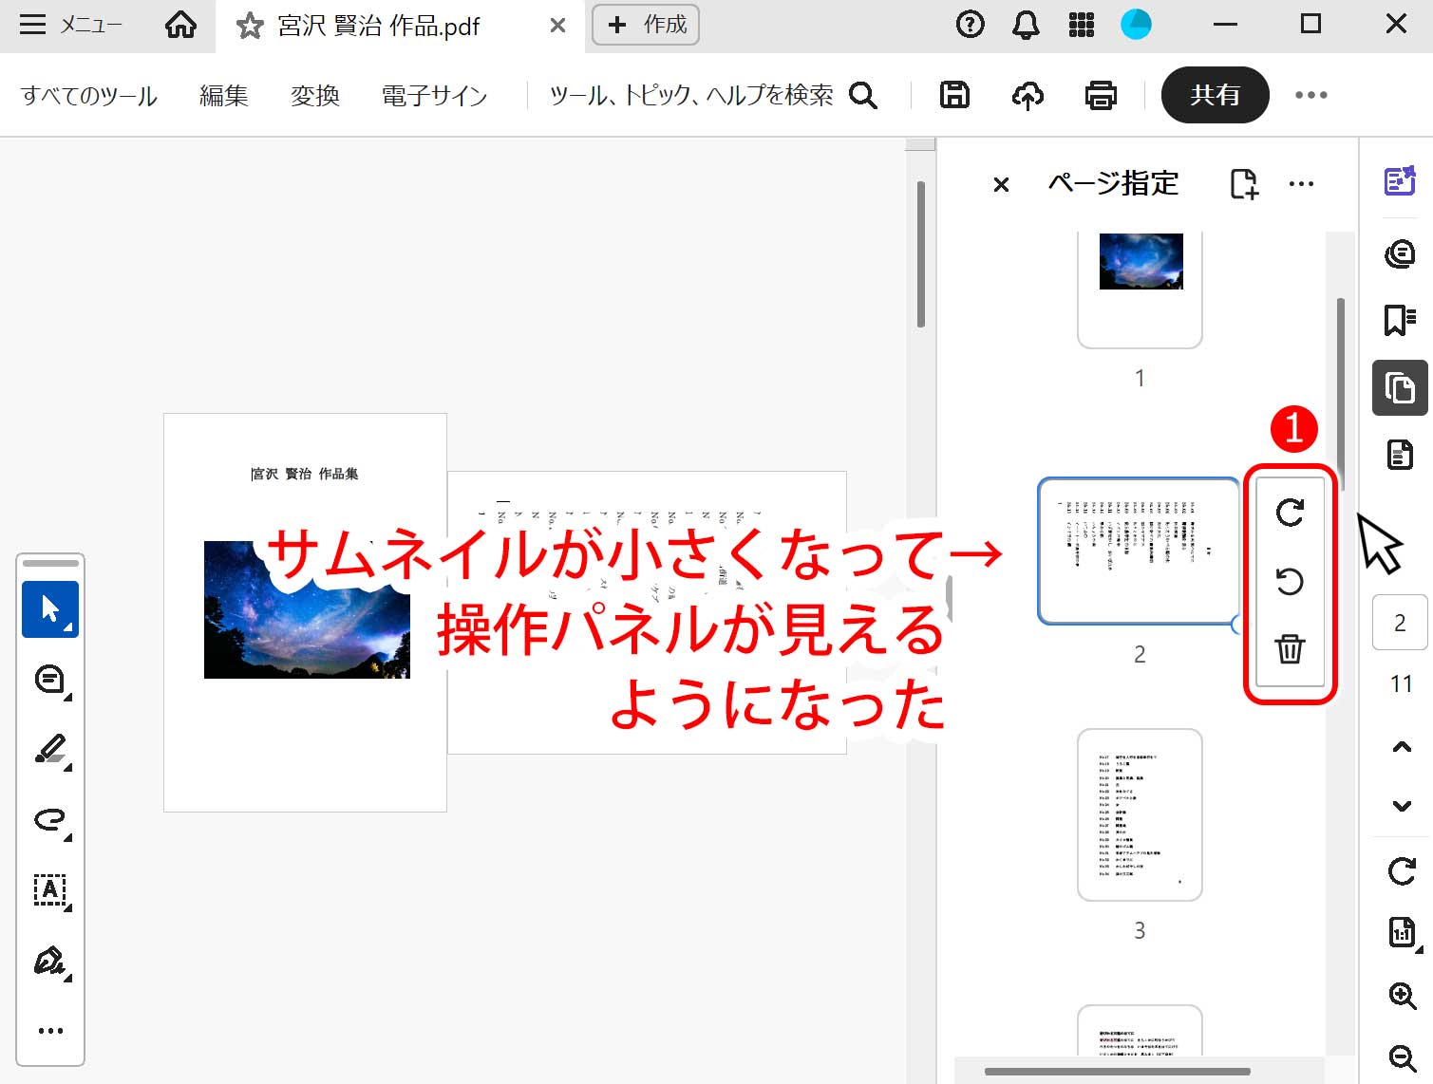
Task: Go to next page with down chevron
Action: point(1402,806)
